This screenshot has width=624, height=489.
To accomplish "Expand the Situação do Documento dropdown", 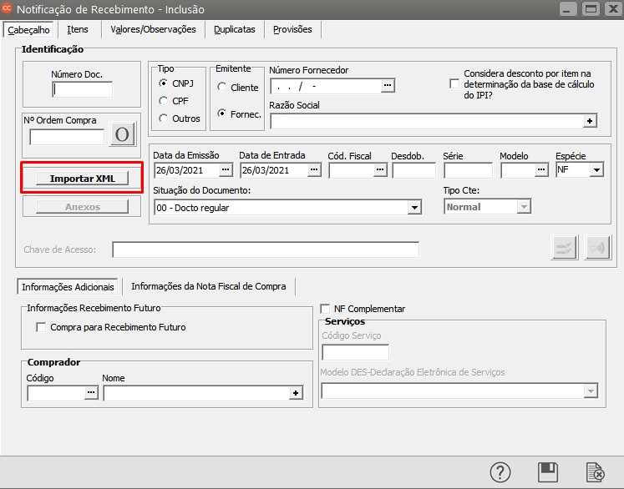I will tap(414, 208).
